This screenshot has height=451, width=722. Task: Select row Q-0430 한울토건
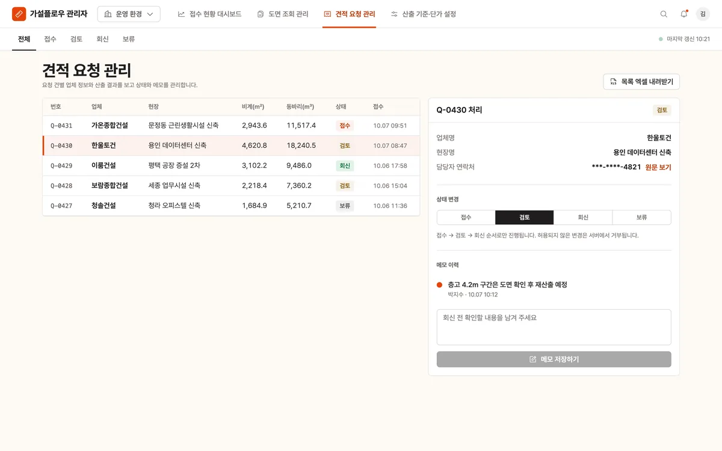tap(231, 146)
